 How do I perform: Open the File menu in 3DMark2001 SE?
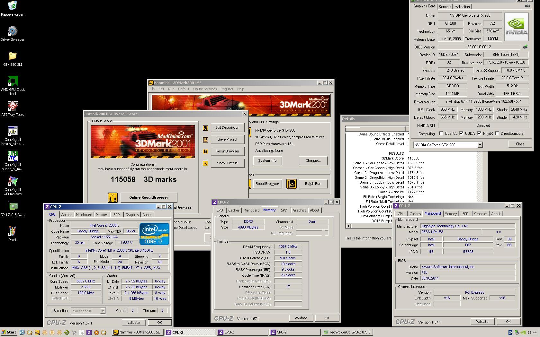152,89
